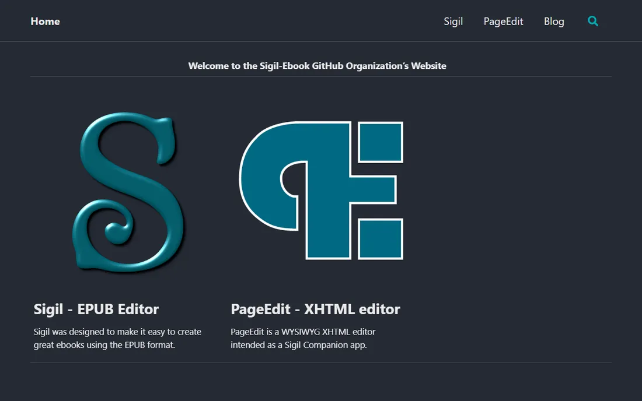This screenshot has width=642, height=401.
Task: Open the Sigil menu item
Action: [x=453, y=21]
